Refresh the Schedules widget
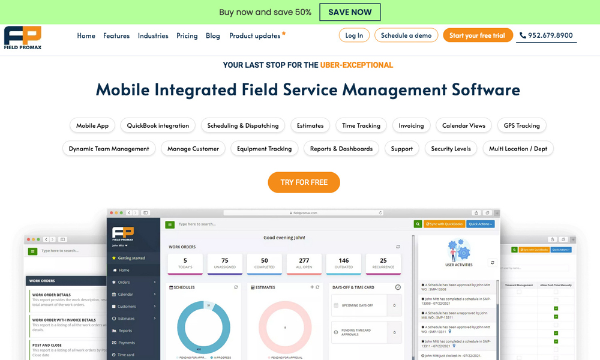The width and height of the screenshot is (600, 360). [x=236, y=287]
